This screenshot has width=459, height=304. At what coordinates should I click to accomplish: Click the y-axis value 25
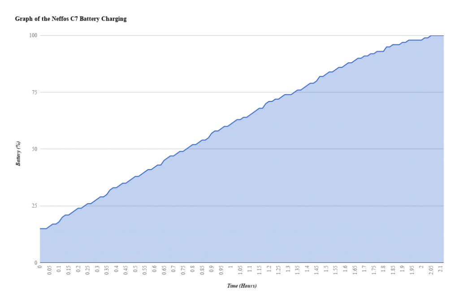(x=35, y=206)
